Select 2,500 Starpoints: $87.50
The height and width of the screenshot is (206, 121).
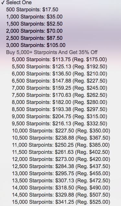[x=60, y=38]
